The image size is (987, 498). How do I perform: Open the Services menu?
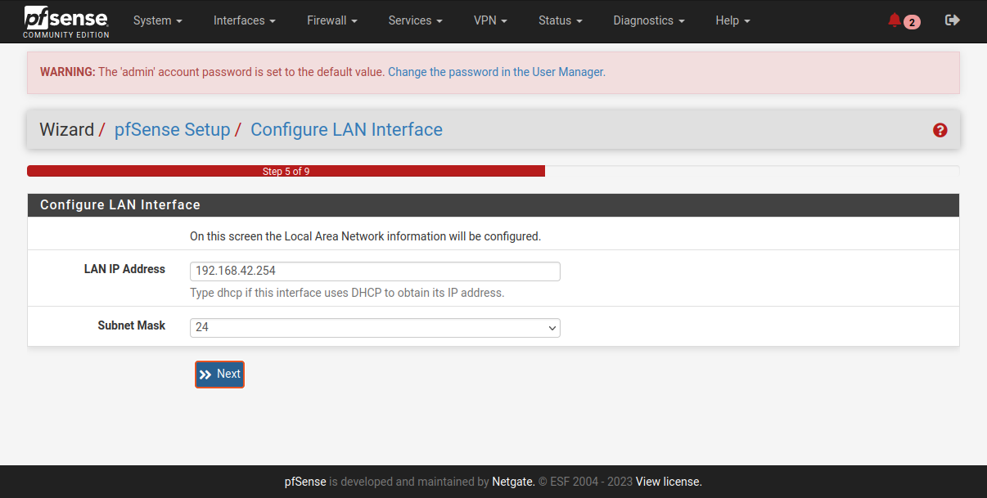tap(415, 20)
